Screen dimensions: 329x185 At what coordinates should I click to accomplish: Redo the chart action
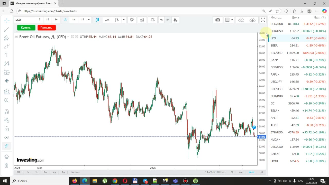pos(167,20)
